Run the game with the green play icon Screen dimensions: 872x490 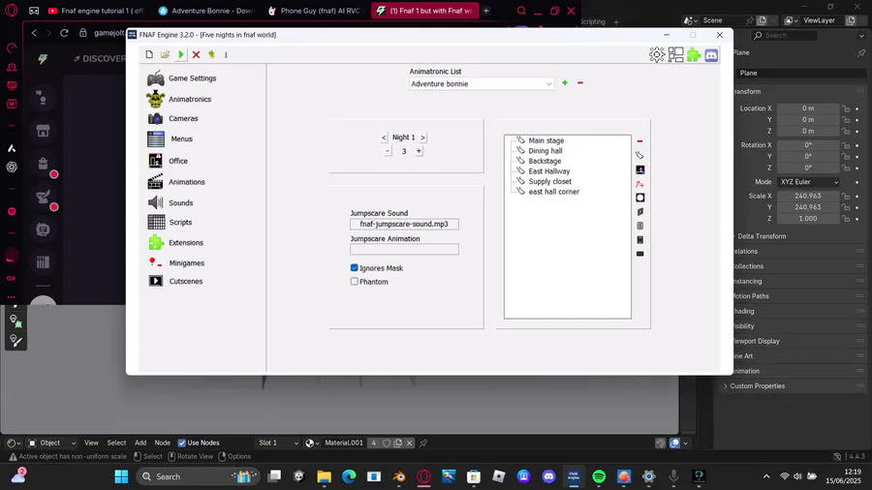click(x=181, y=54)
